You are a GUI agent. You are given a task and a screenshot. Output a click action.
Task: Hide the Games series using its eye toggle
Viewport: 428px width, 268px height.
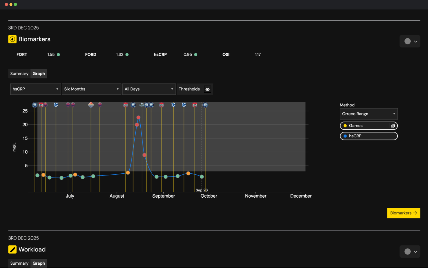[393, 126]
